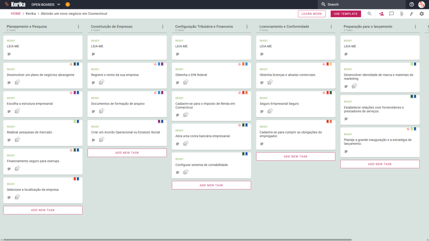Image resolution: width=429 pixels, height=241 pixels.
Task: Expand the OPEN BOARDS dropdown
Action: pos(45,4)
